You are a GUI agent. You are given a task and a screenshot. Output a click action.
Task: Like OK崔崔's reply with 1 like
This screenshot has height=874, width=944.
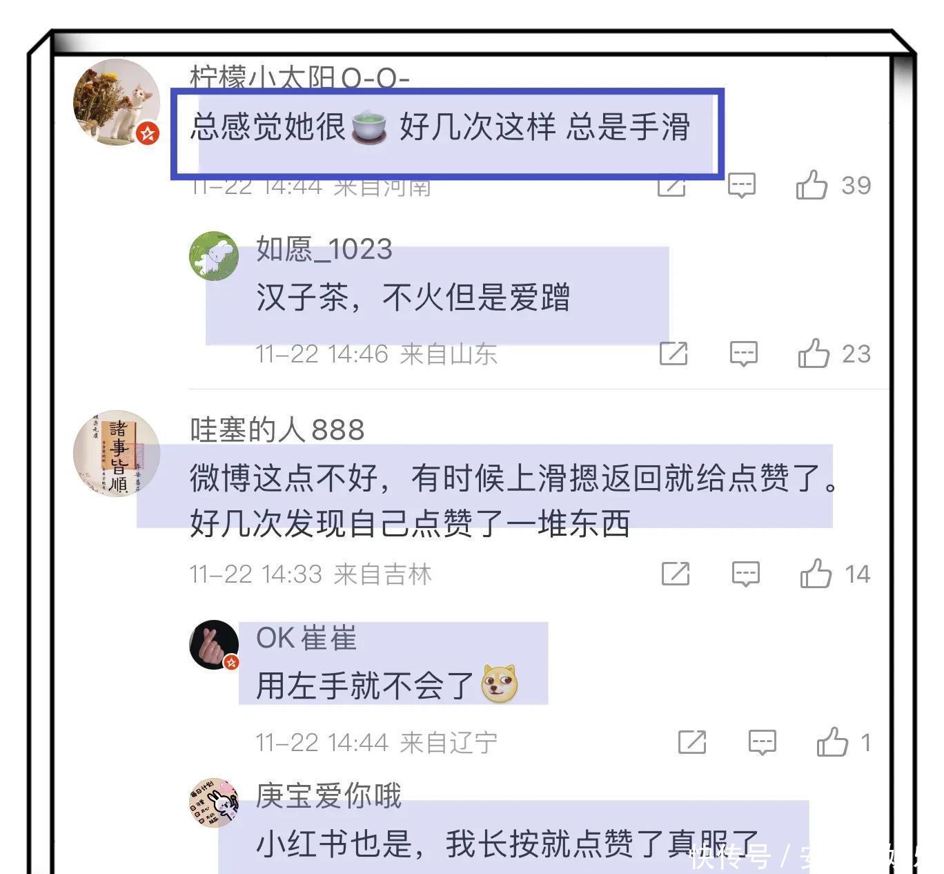click(x=832, y=742)
